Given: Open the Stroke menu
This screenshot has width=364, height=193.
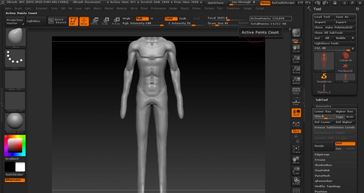Looking at the screenshot, I should pyautogui.click(x=196, y=8).
